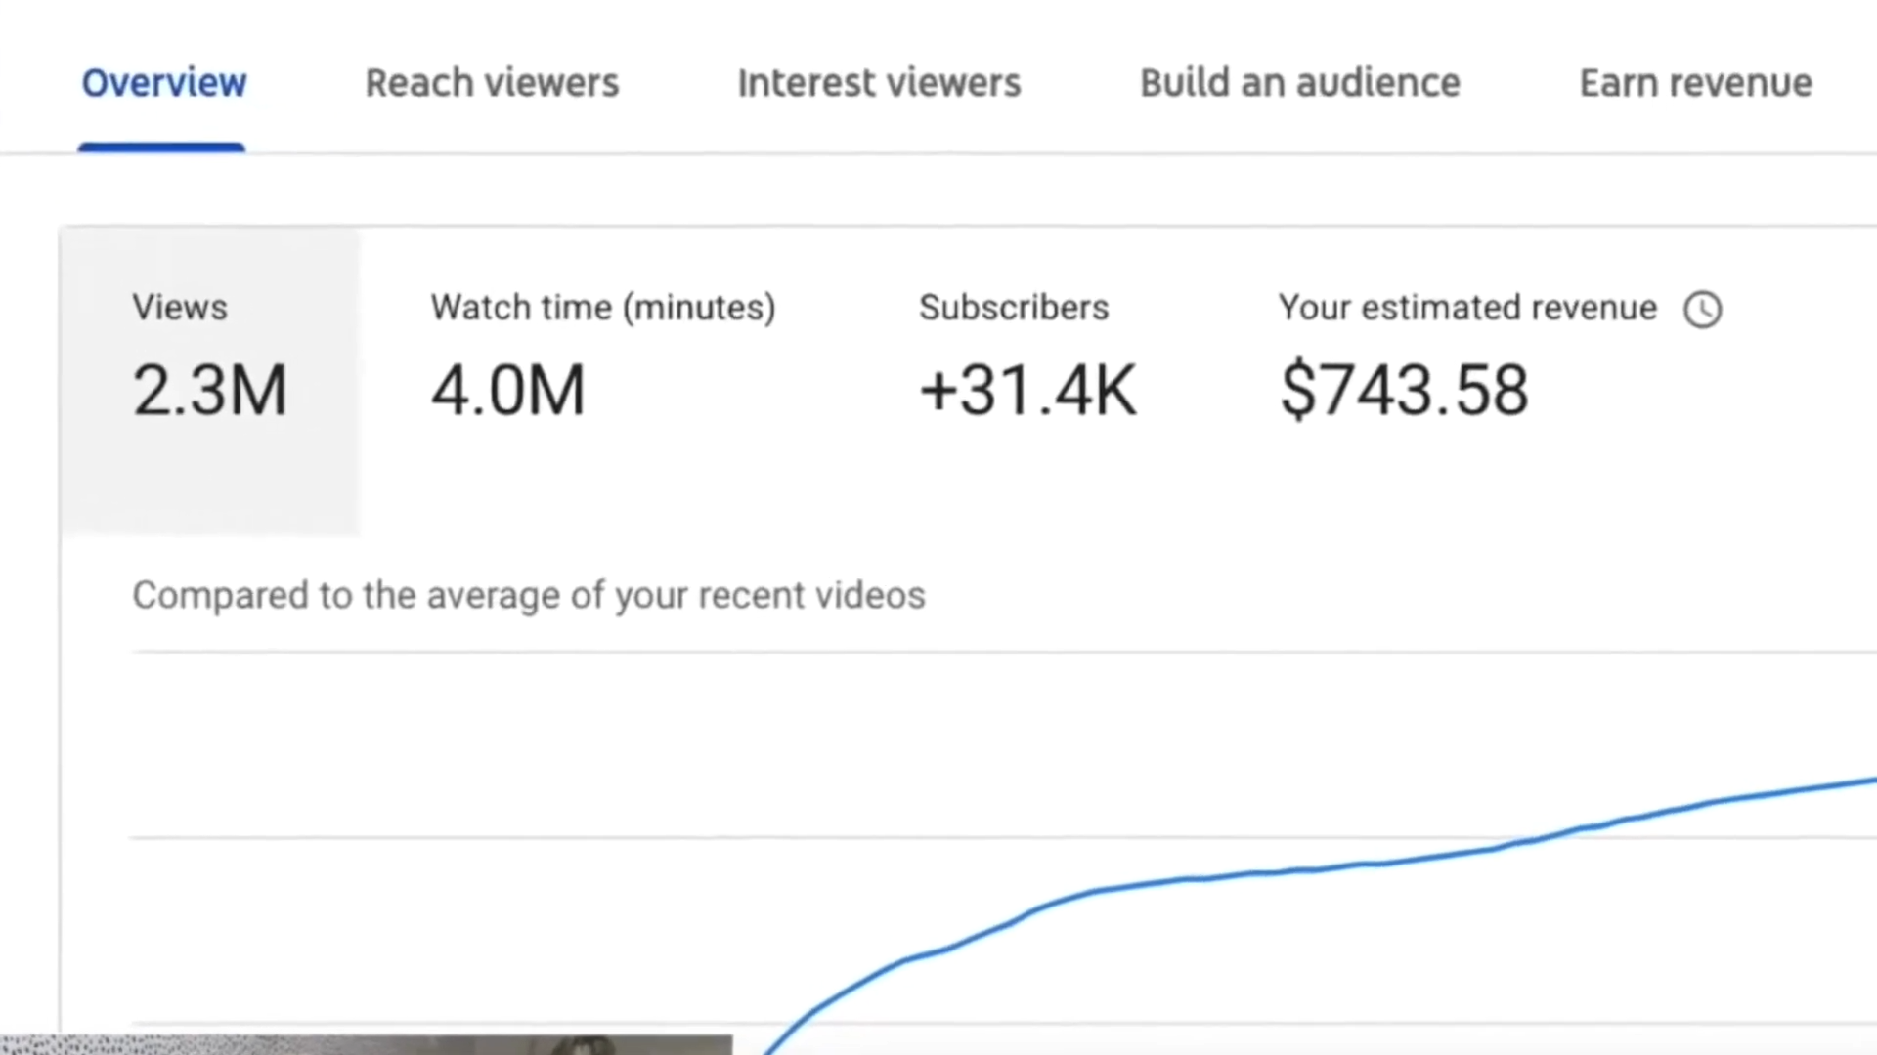Select the Overview tab underline indicator
Screen dimensions: 1877x1055
coord(161,145)
